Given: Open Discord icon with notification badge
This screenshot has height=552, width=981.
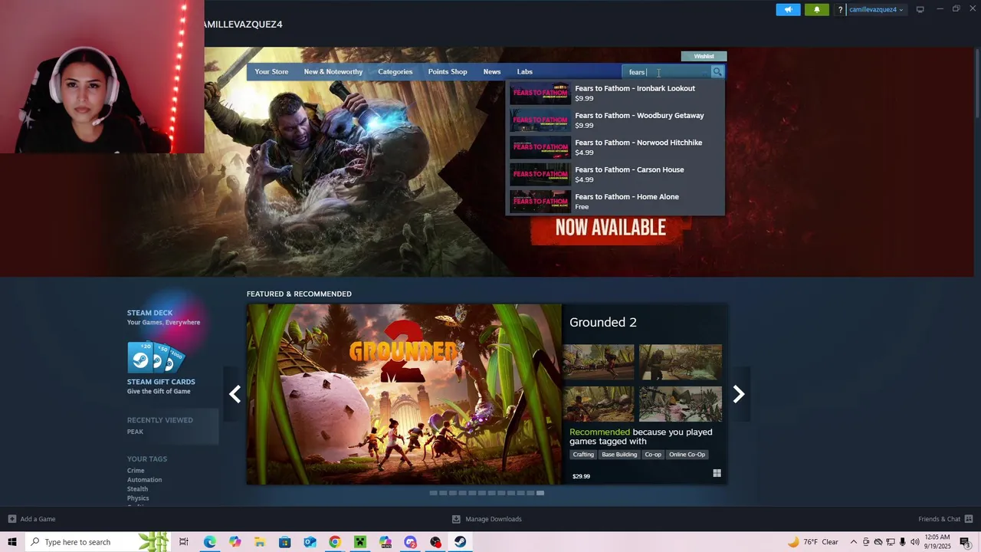Looking at the screenshot, I should 410,542.
